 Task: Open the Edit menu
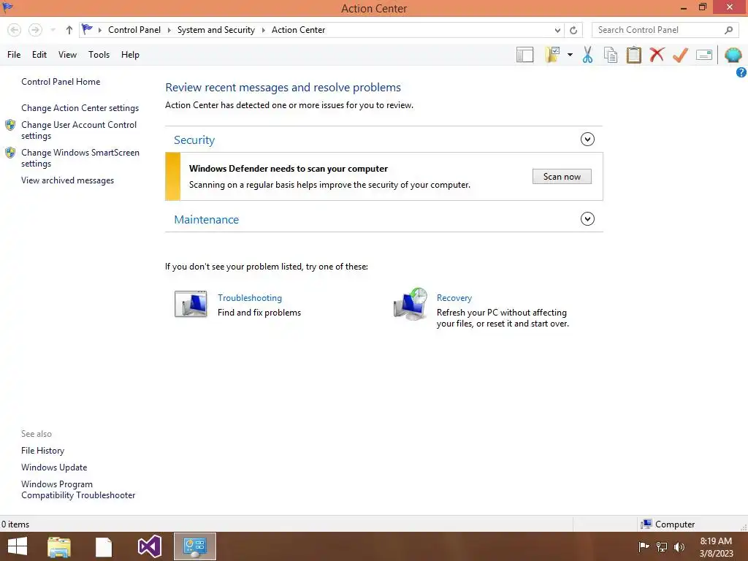coord(39,55)
